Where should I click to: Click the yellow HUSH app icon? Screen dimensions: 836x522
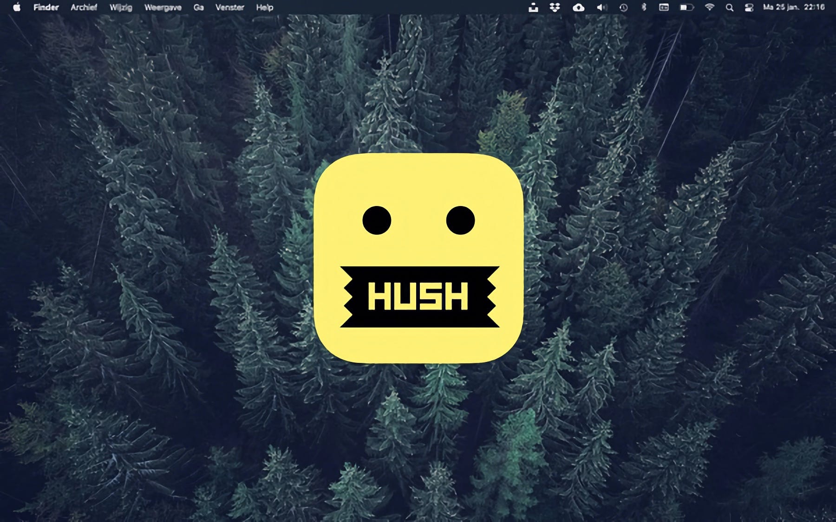pyautogui.click(x=419, y=258)
